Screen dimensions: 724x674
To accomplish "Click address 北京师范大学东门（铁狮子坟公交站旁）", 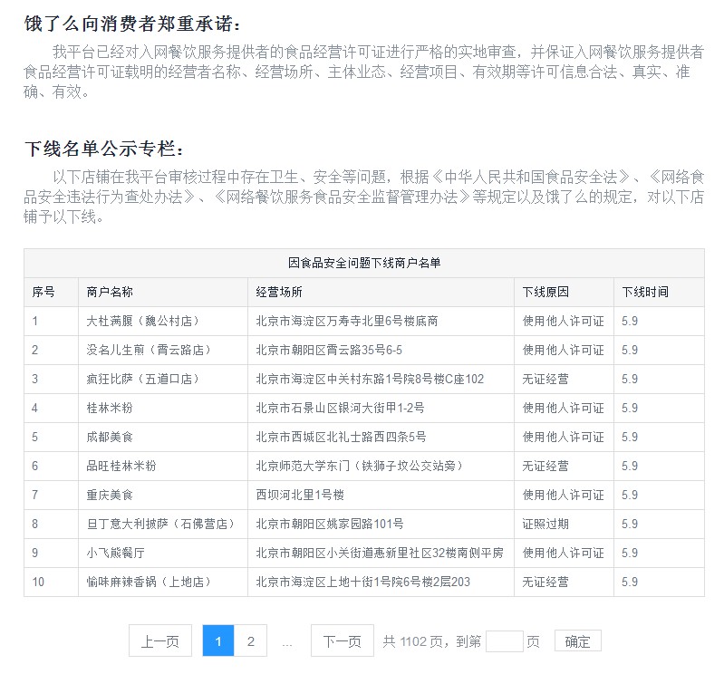I will [x=362, y=466].
